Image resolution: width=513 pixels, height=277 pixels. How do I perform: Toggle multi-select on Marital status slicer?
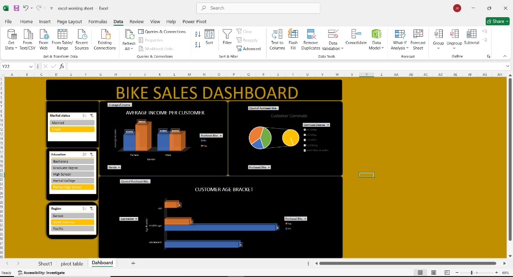pyautogui.click(x=85, y=116)
